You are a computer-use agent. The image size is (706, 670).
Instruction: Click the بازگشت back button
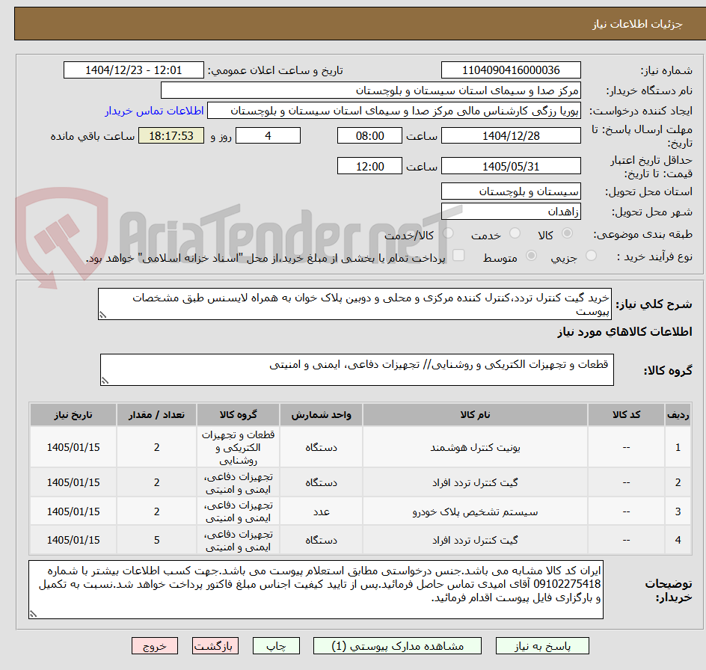pyautogui.click(x=215, y=645)
